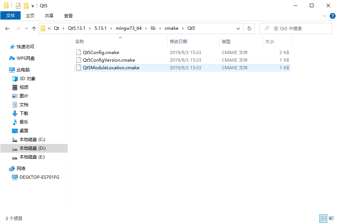Viewport: 337px width, 223px height.
Task: Sort files by 大小 column
Action: tap(277, 42)
